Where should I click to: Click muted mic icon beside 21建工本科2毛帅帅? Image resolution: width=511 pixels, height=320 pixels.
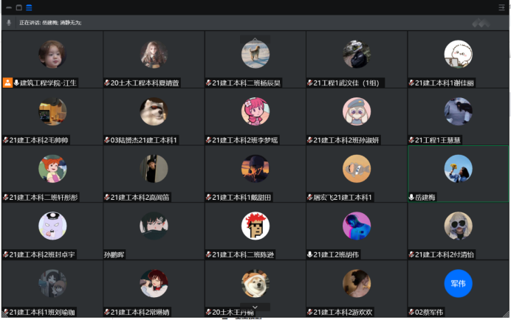[6, 140]
